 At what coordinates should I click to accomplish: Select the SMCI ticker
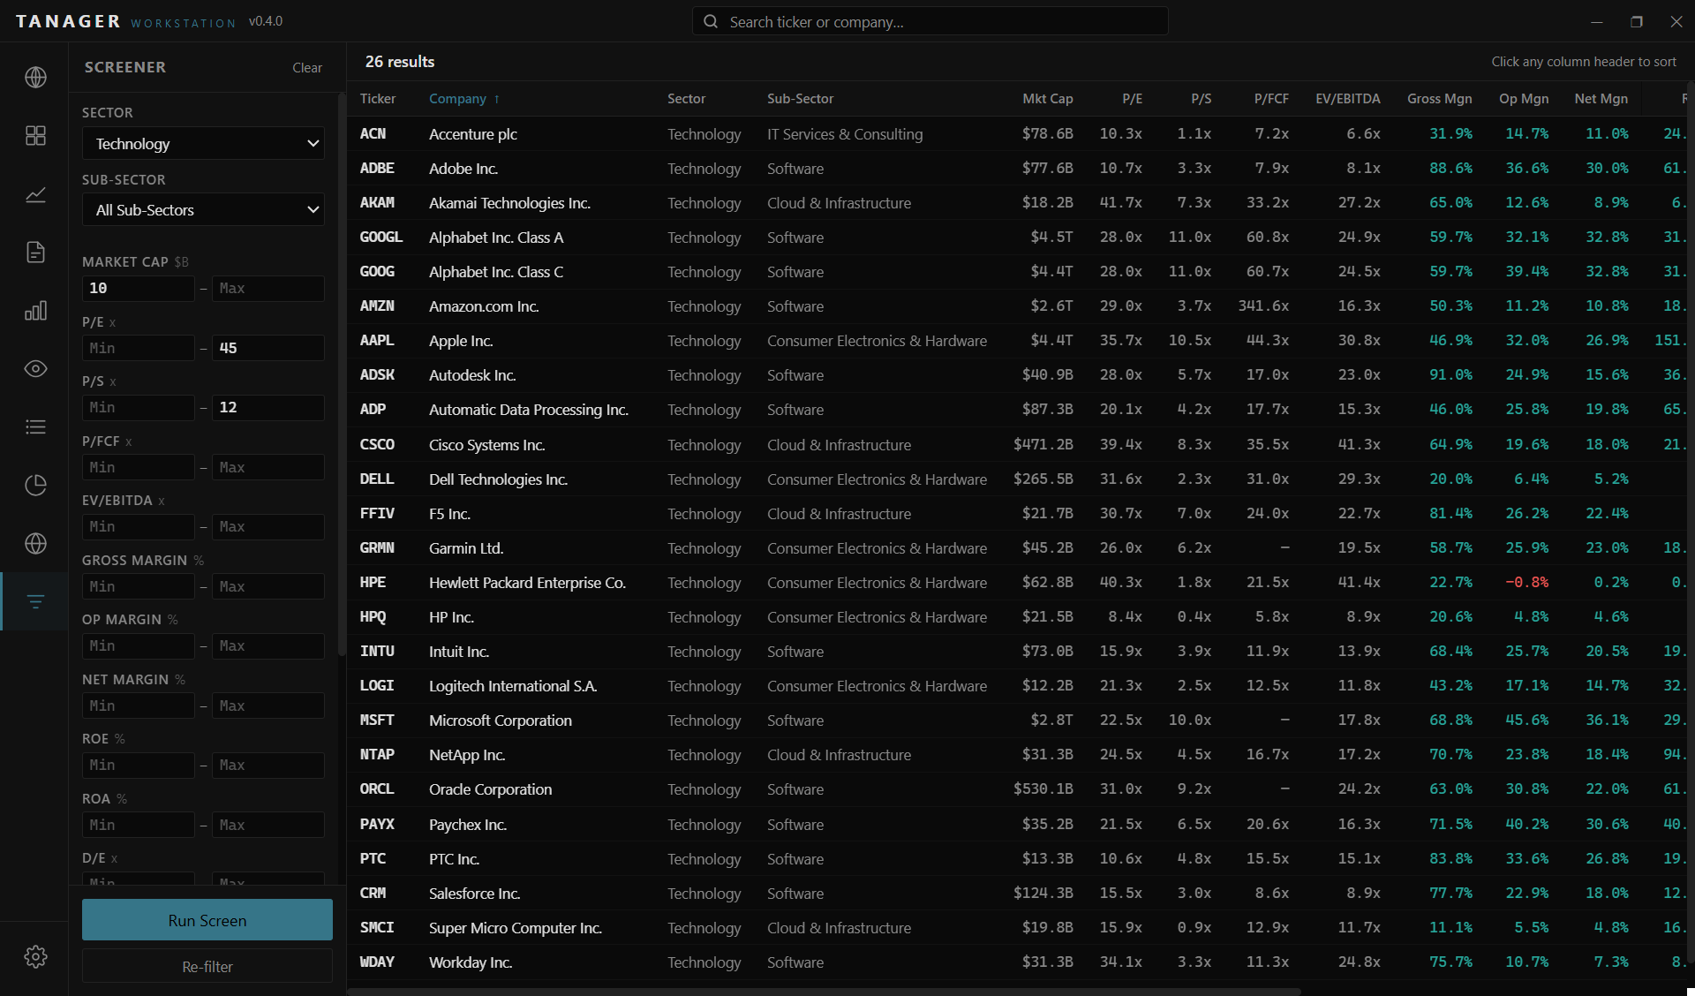pyautogui.click(x=378, y=928)
